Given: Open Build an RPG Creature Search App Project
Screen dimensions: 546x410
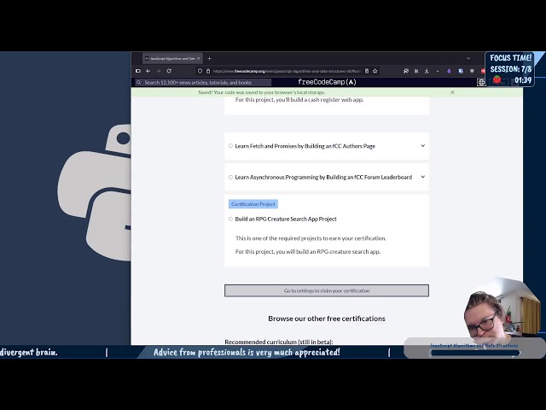Looking at the screenshot, I should pyautogui.click(x=286, y=219).
